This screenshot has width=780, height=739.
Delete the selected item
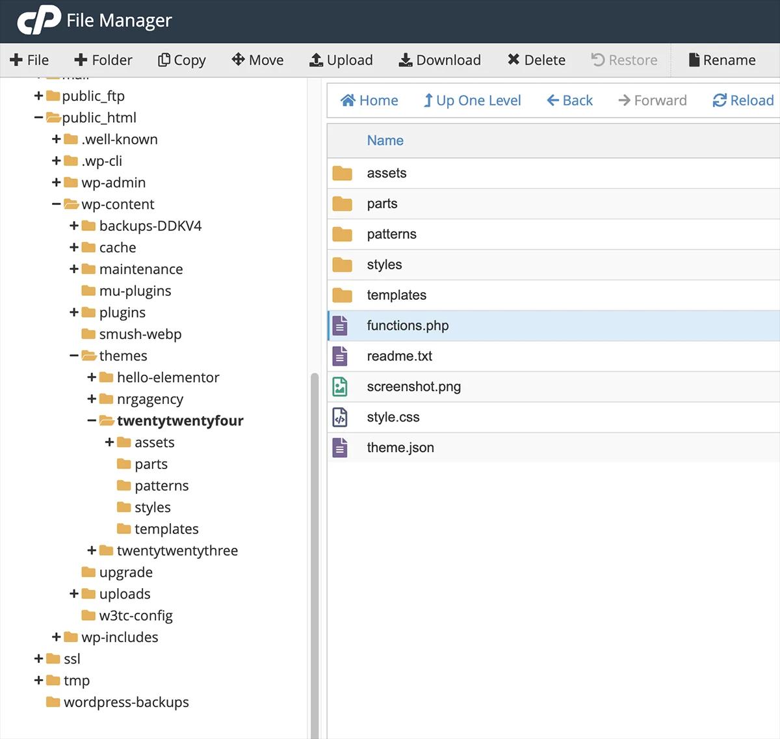click(536, 60)
